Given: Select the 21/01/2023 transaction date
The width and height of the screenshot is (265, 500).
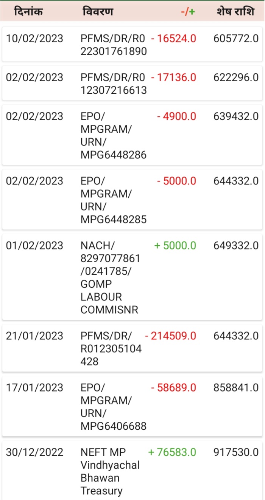Looking at the screenshot, I should point(34,336).
